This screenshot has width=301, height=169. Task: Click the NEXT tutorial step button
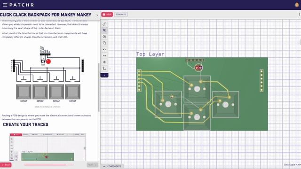[x=92, y=165]
